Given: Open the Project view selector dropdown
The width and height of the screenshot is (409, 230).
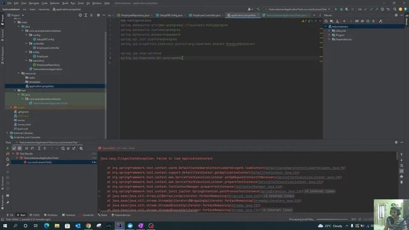Looking at the screenshot, I should coord(15,15).
